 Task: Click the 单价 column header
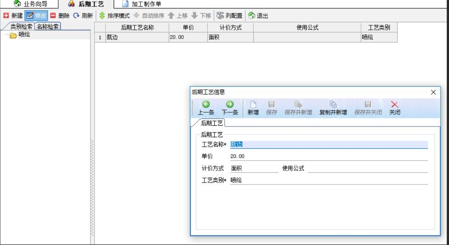(x=188, y=28)
